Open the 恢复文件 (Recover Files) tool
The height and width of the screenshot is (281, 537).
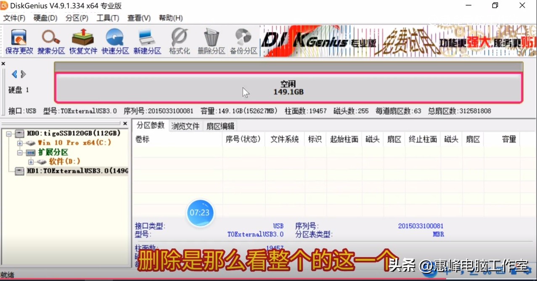83,40
